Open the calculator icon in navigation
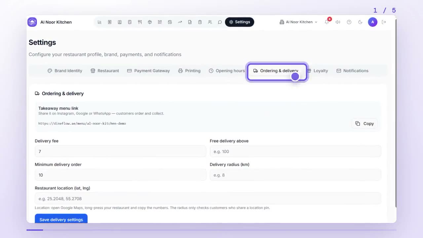The image size is (423, 238). pos(130,22)
